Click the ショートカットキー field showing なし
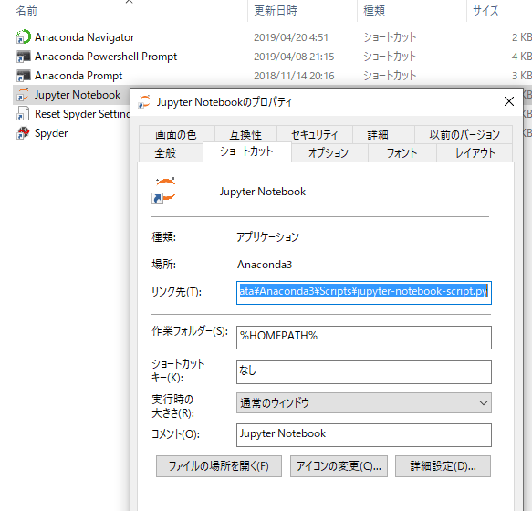Image resolution: width=532 pixels, height=511 pixels. click(x=364, y=372)
